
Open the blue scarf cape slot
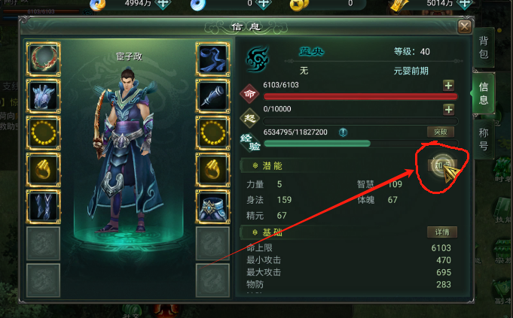tap(212, 59)
